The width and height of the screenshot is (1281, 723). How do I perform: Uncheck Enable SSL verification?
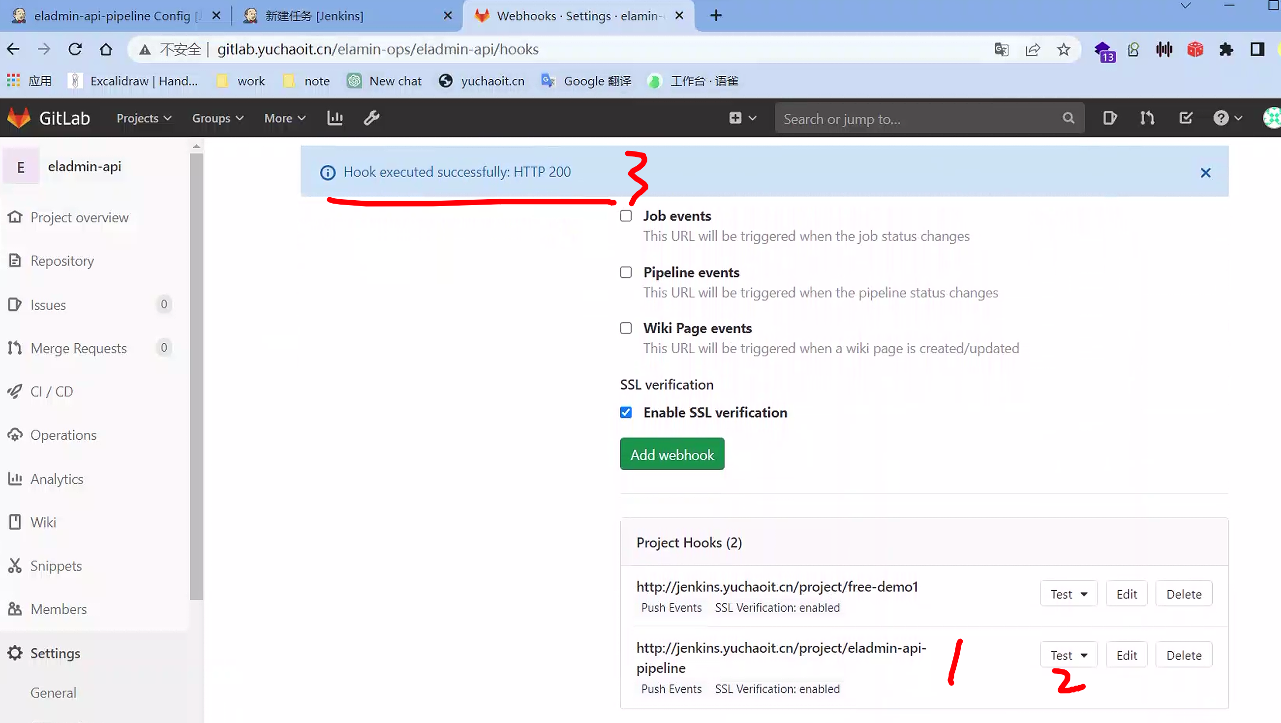(626, 412)
